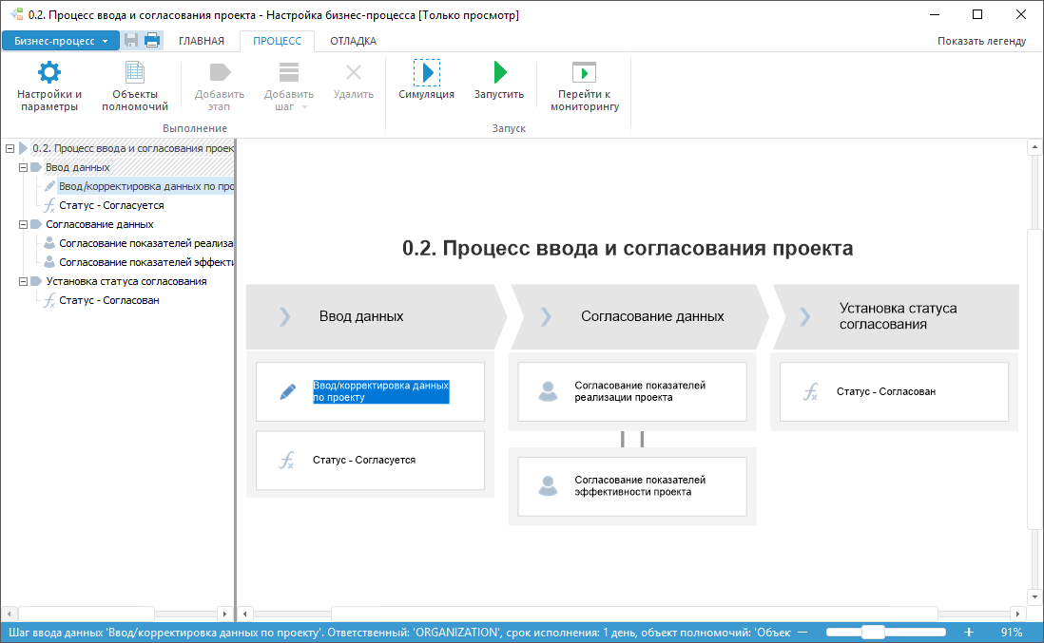
Task: Open Перейти к мониторингу
Action: 584,74
